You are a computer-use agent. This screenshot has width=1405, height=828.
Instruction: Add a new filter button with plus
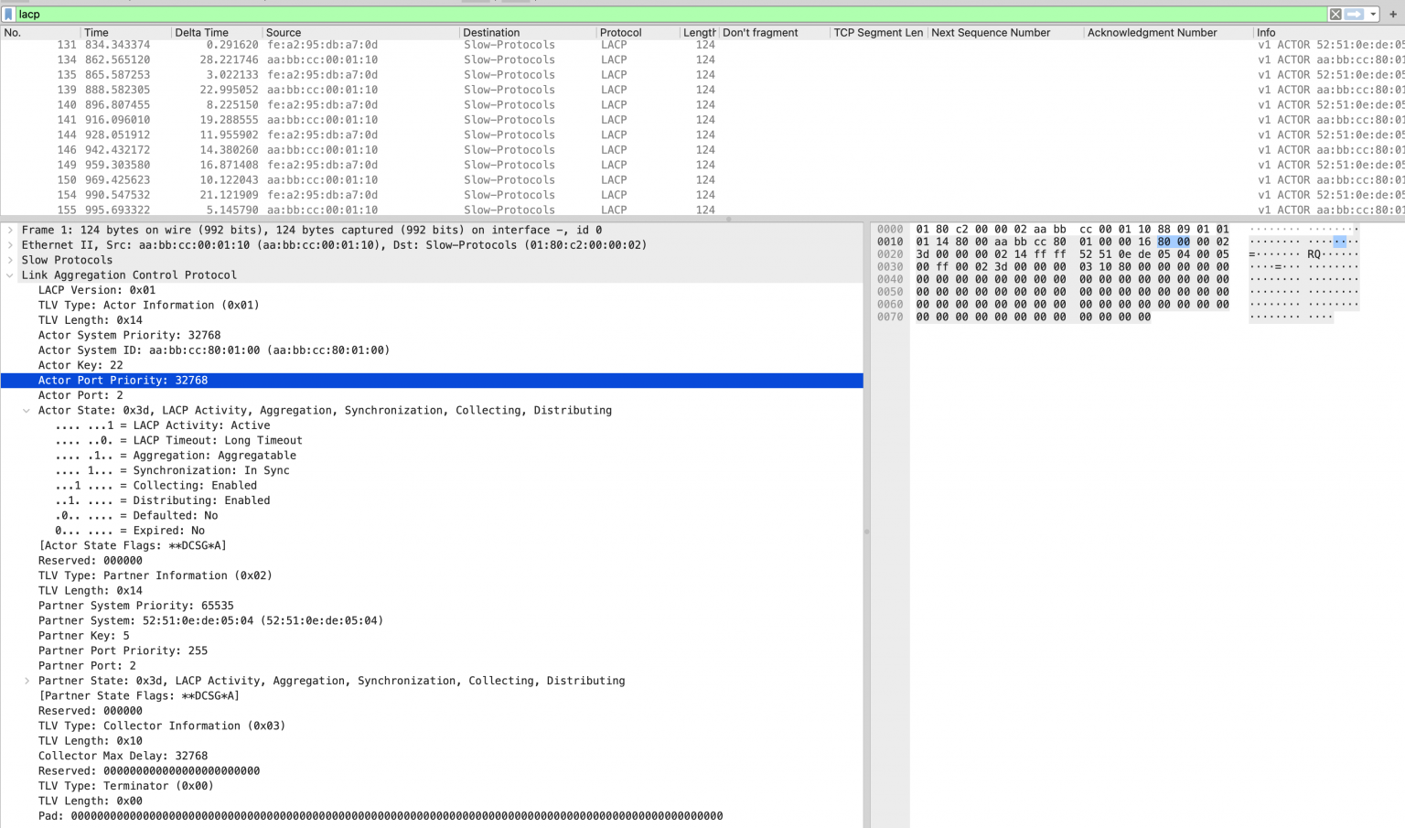click(1393, 15)
